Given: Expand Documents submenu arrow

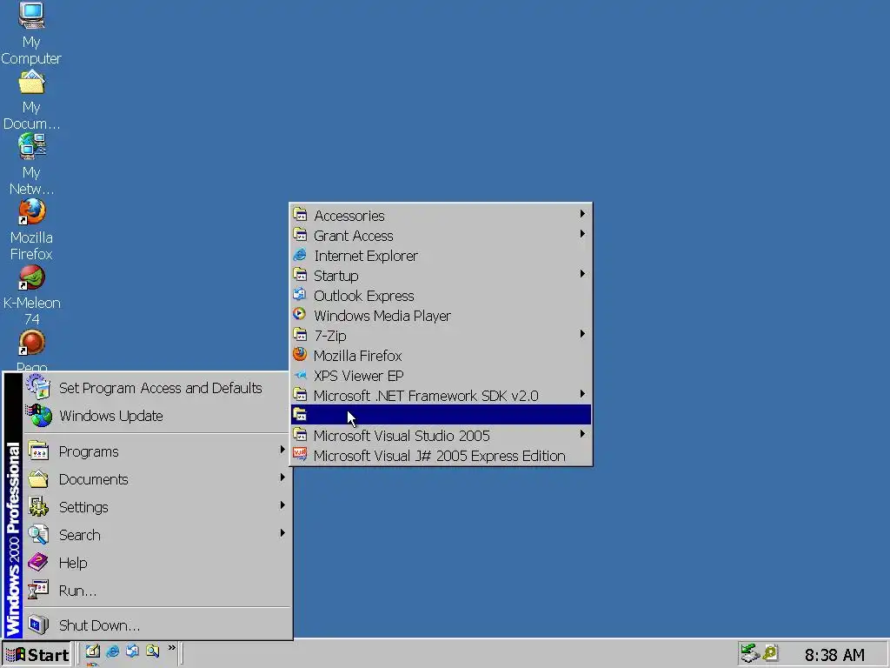Looking at the screenshot, I should pos(282,478).
